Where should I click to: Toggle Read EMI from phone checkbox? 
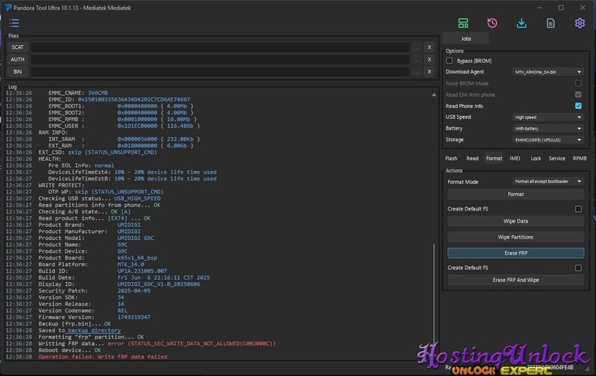click(x=578, y=95)
